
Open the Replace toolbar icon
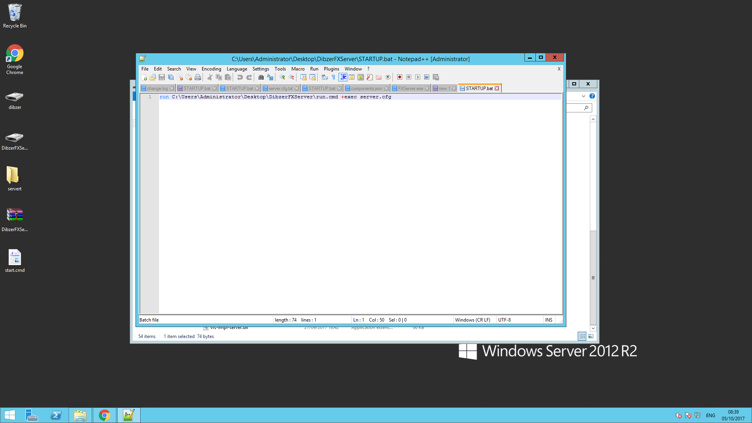click(x=270, y=77)
